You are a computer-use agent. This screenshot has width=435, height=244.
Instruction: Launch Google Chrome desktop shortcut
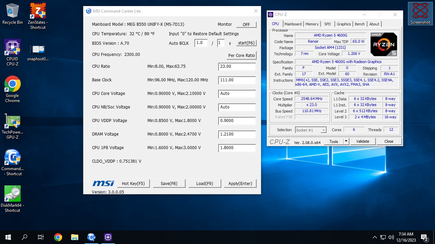13,89
